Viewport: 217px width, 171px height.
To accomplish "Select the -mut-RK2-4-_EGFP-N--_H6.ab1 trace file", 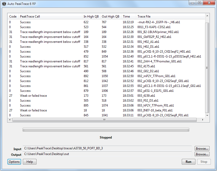I will 159,22.
